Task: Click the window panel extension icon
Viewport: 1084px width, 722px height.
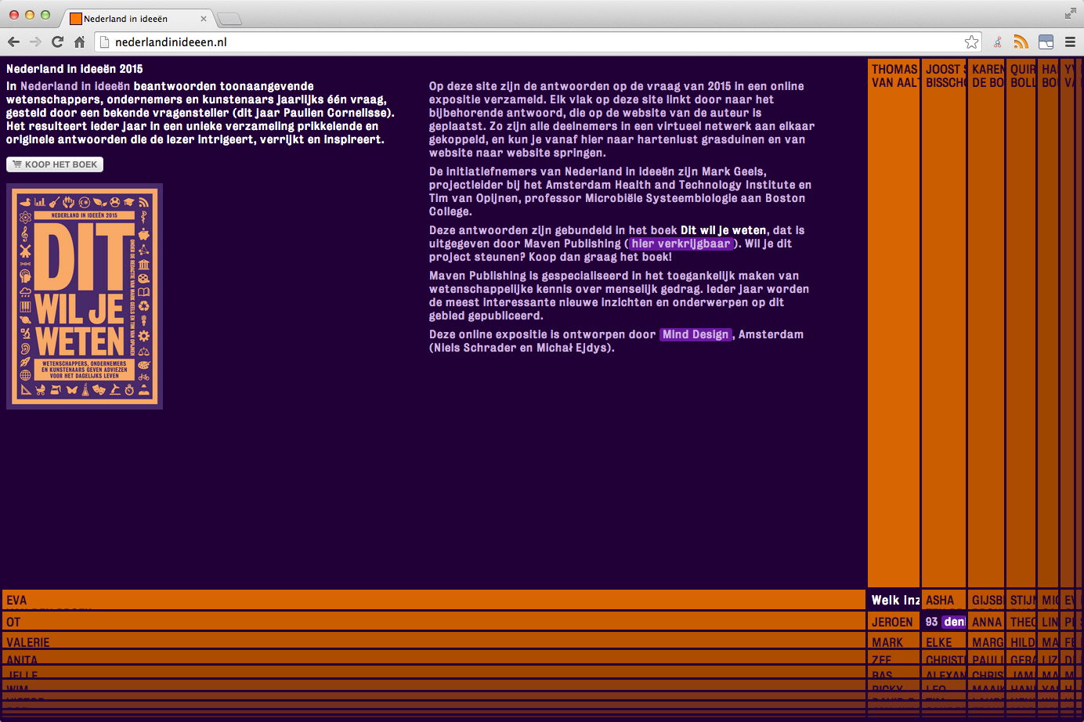Action: click(x=1046, y=42)
